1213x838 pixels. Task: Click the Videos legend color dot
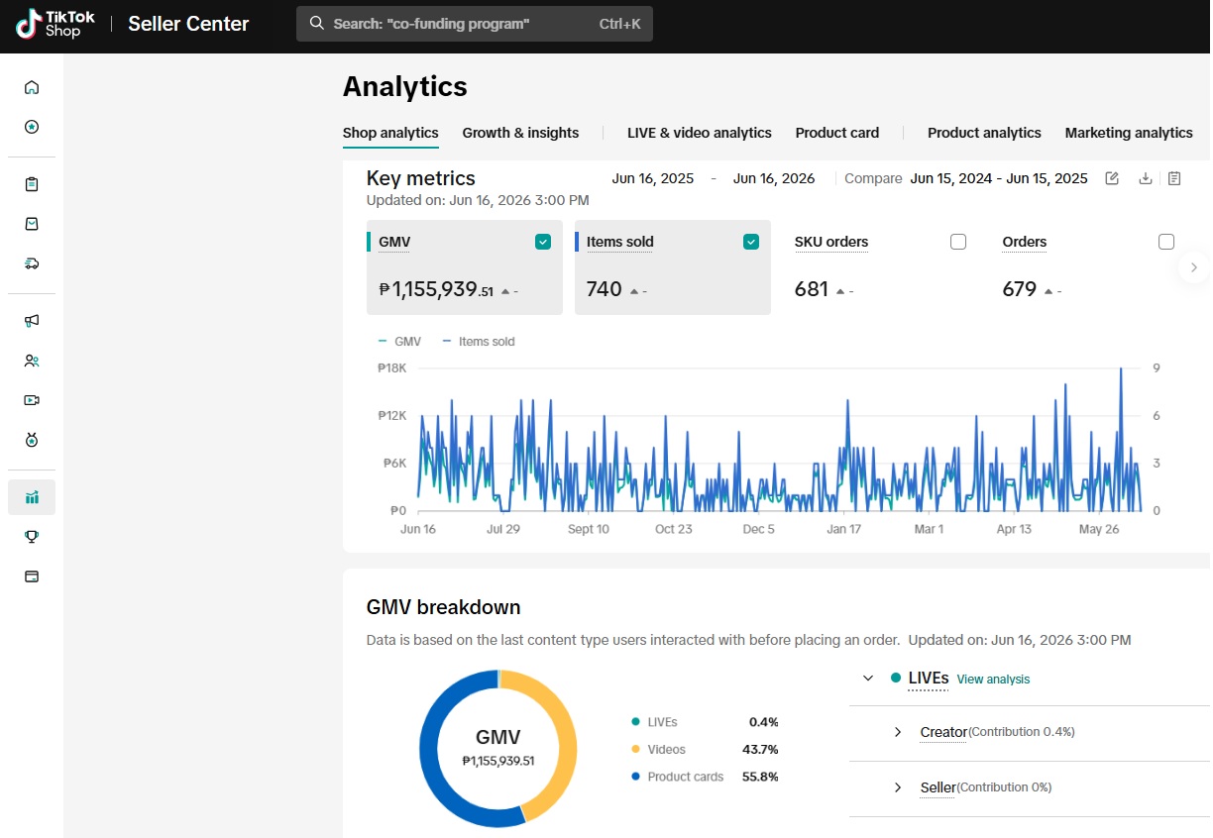click(635, 750)
